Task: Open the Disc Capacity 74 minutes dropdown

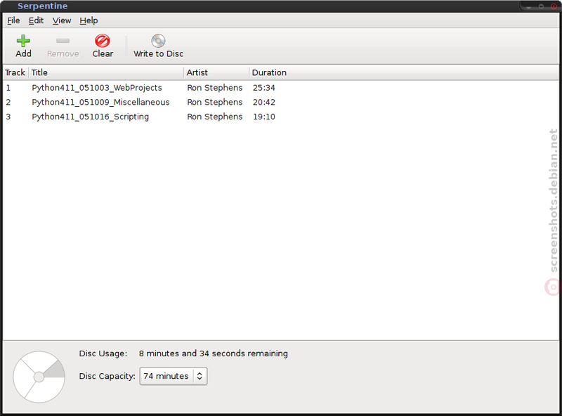Action: [174, 376]
